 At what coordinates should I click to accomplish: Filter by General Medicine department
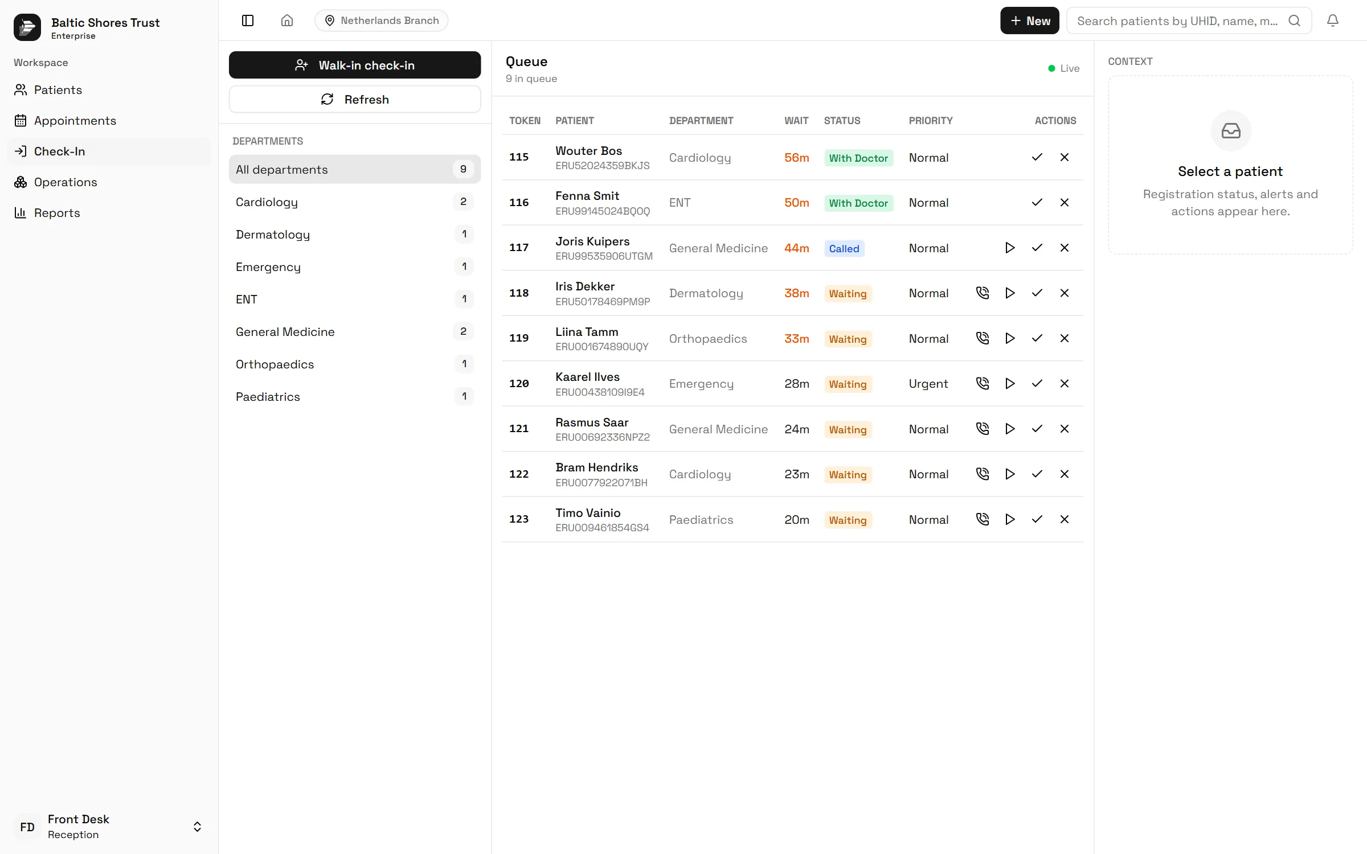pos(355,331)
